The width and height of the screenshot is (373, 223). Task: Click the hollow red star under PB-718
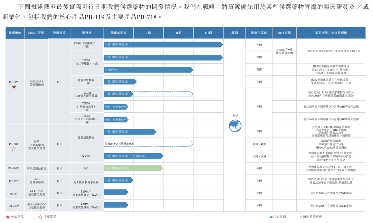click(x=14, y=149)
